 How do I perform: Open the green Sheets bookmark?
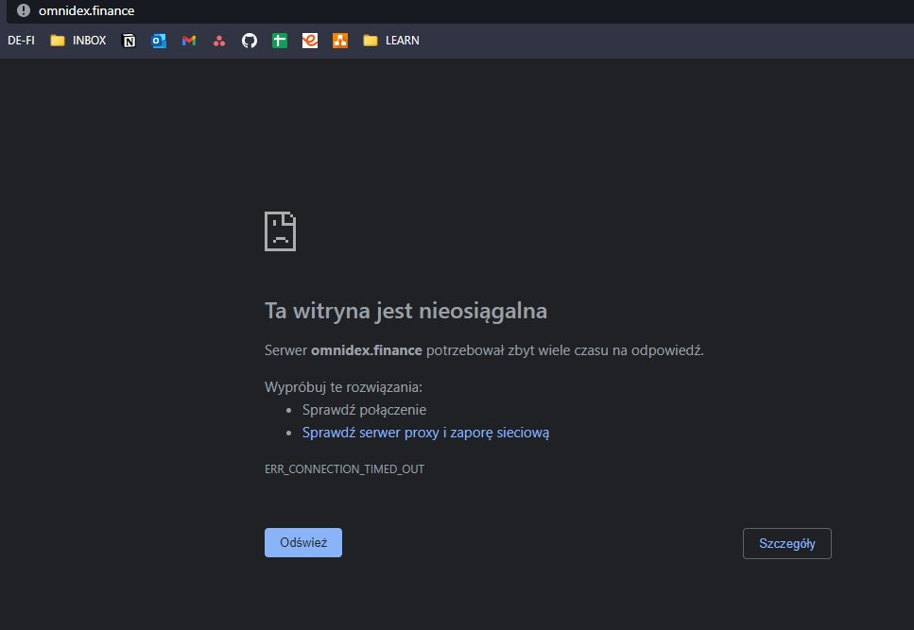click(280, 41)
